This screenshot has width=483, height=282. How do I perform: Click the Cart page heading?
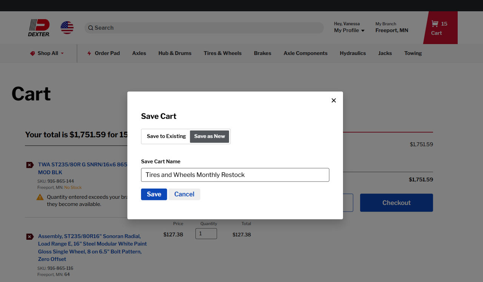[x=31, y=94]
